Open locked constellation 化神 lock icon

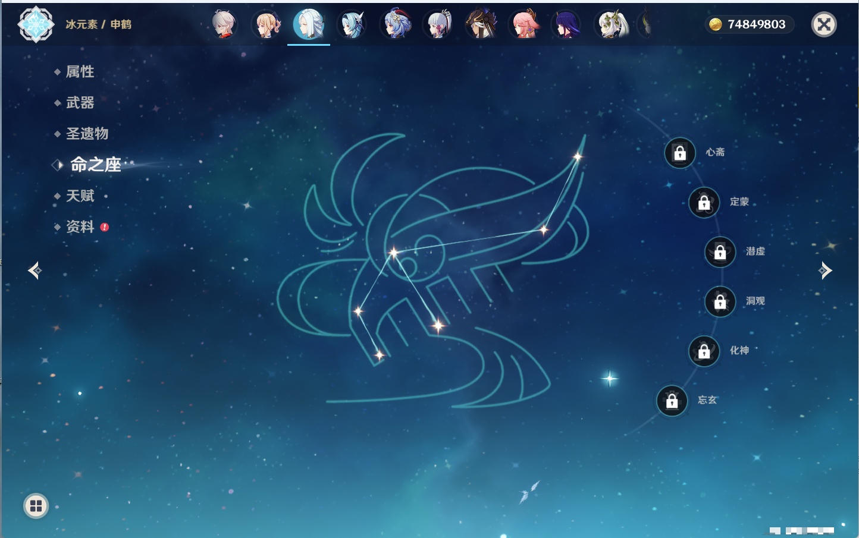pyautogui.click(x=704, y=351)
